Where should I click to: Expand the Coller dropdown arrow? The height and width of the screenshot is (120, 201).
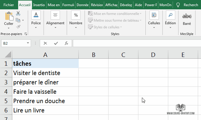coord(8,28)
